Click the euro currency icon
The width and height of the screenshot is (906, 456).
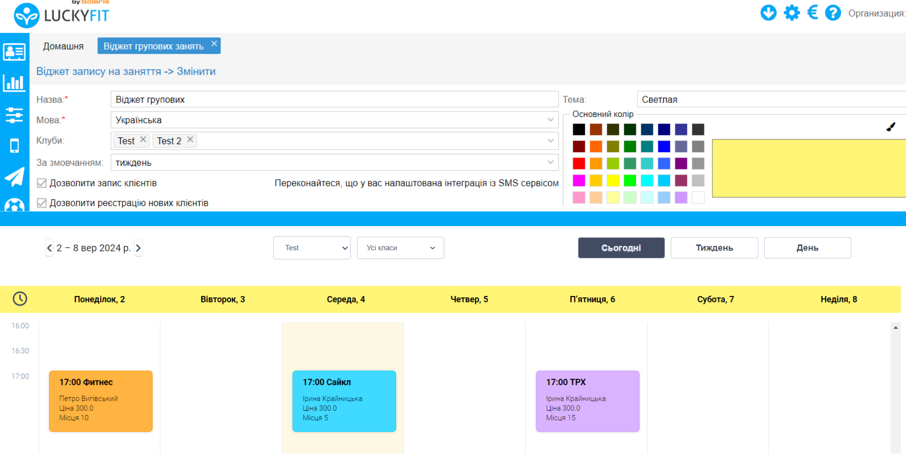pos(813,13)
